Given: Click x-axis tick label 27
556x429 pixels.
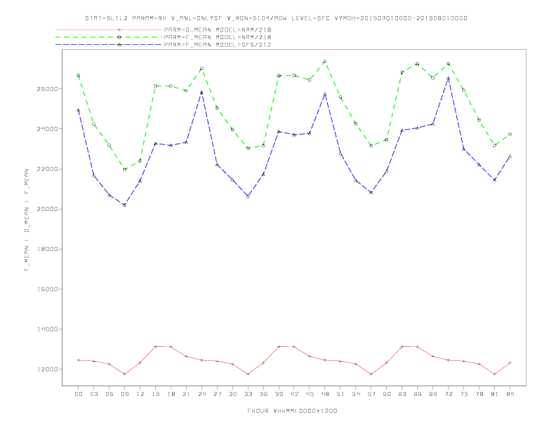Looking at the screenshot, I should tap(218, 394).
